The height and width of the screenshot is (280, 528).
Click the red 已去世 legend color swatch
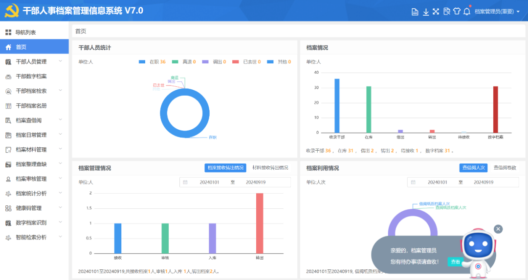click(235, 62)
